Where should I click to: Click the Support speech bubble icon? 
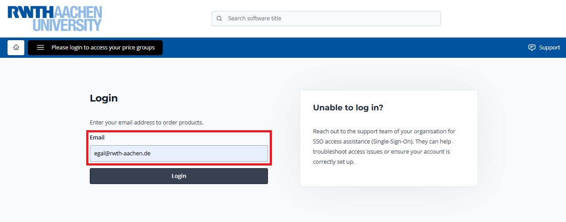point(532,48)
